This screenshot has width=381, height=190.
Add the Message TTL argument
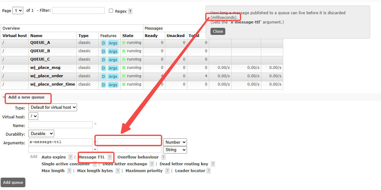pyautogui.click(x=92, y=157)
